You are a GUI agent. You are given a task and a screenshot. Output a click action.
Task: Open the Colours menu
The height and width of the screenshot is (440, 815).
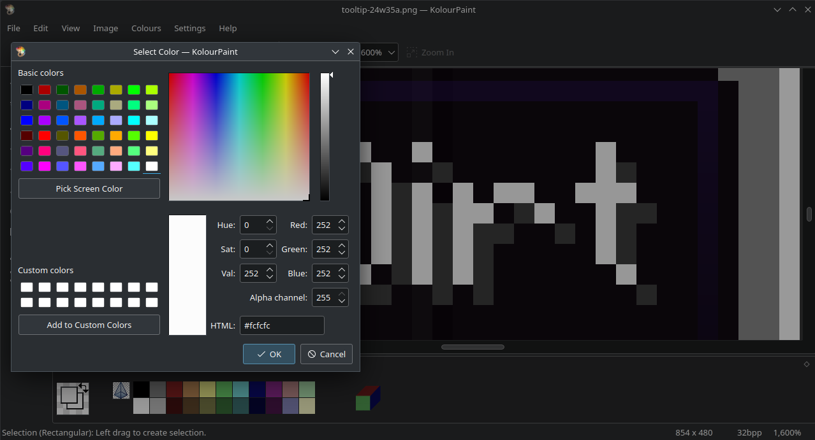point(146,28)
